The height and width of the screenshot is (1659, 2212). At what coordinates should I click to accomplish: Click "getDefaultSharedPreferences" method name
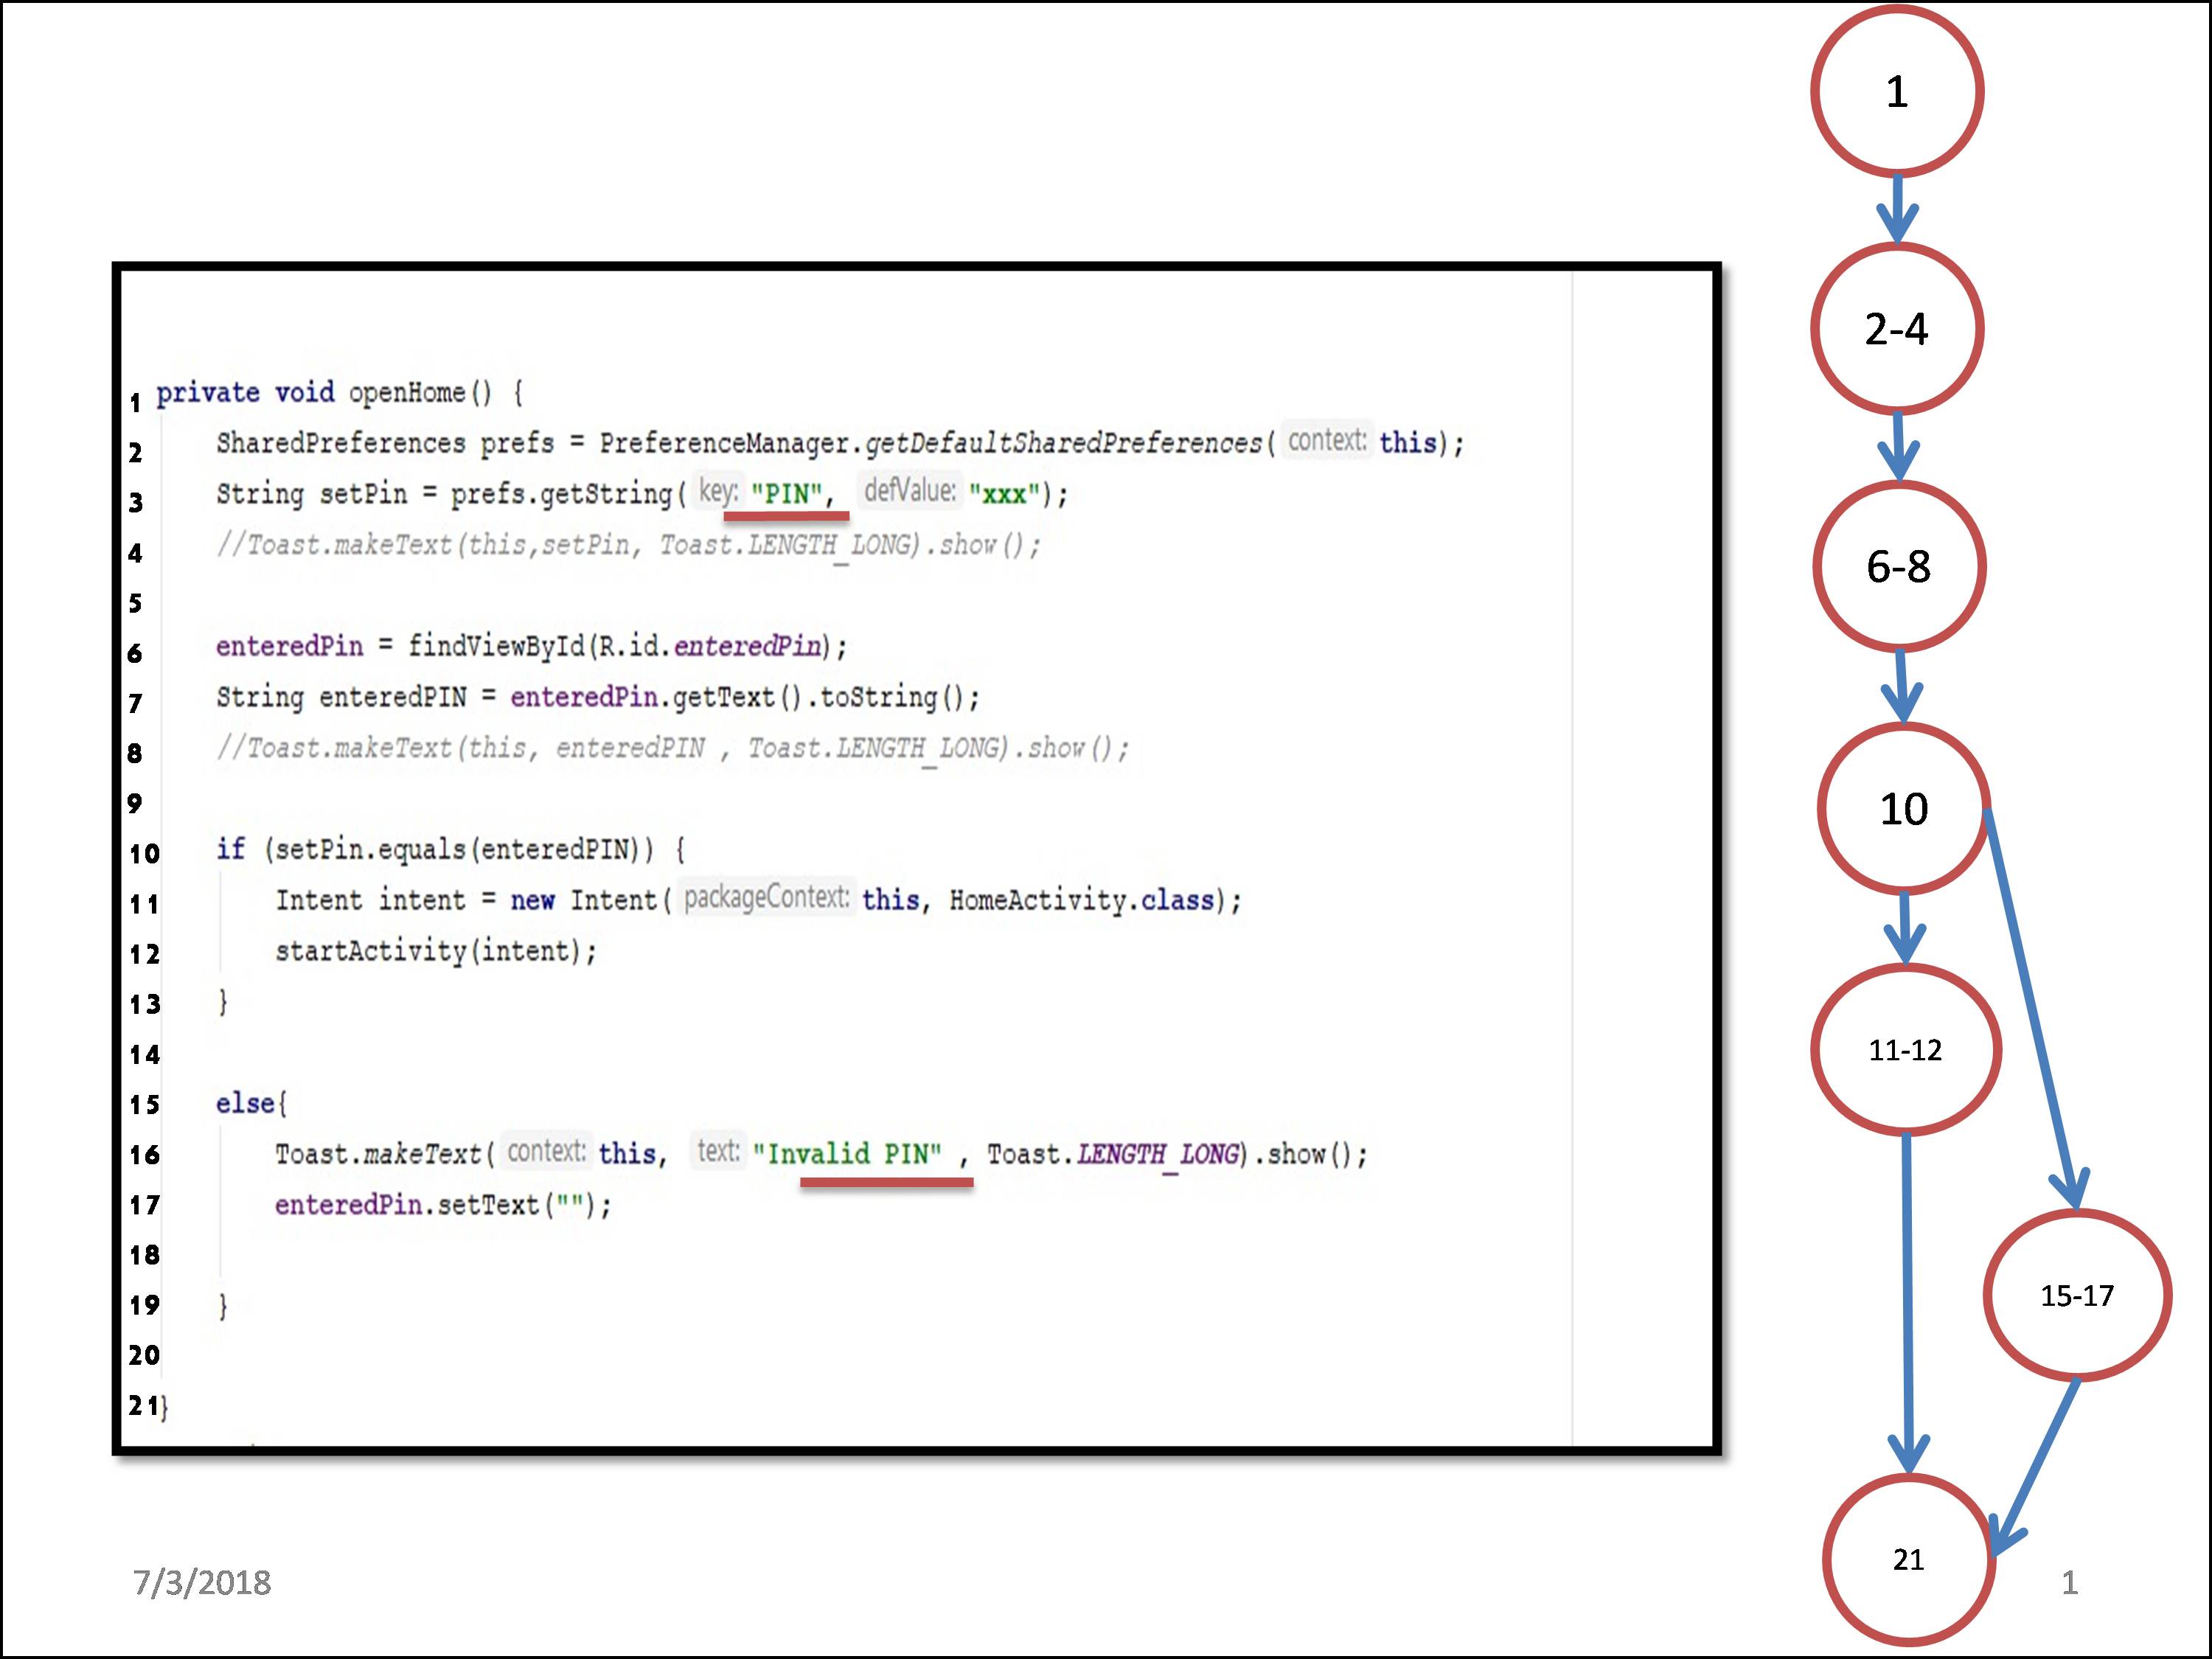[1063, 443]
